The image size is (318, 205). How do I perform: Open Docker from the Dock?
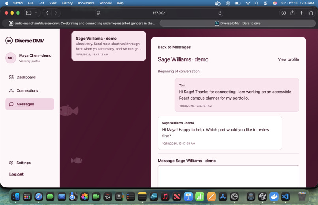click(x=274, y=196)
